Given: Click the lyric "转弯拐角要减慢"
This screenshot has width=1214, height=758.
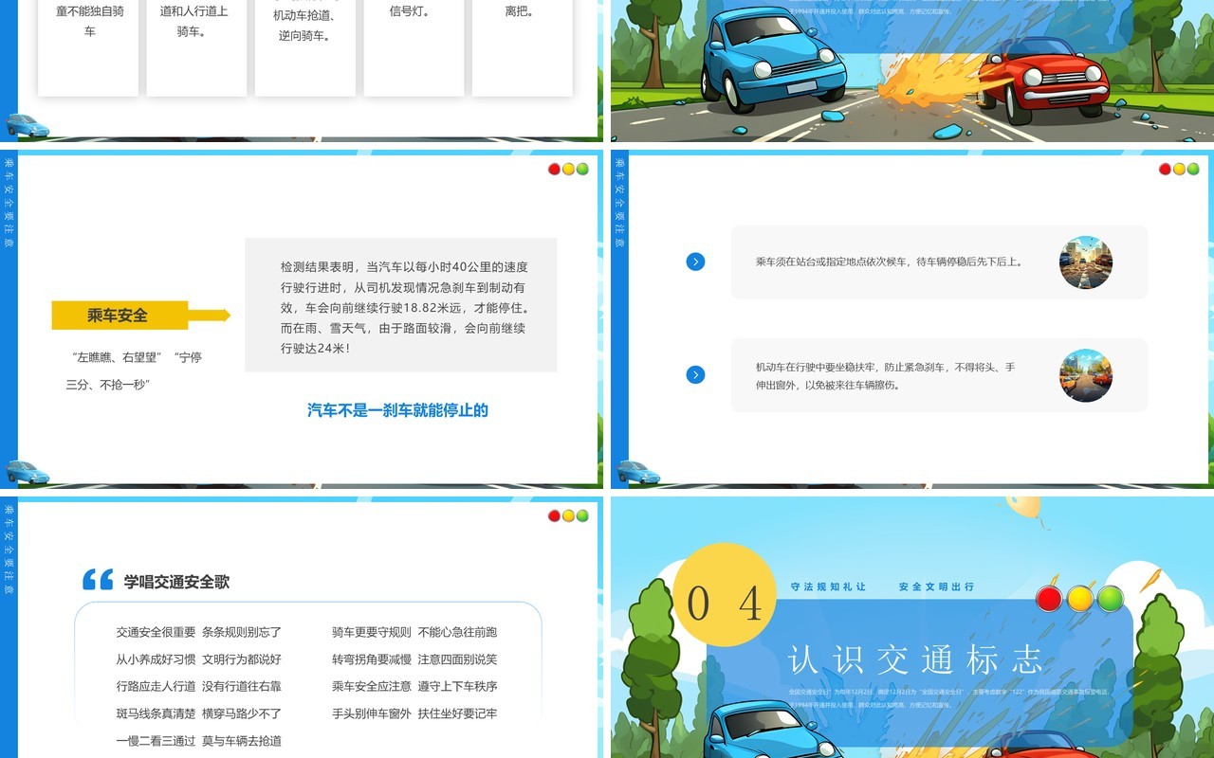Looking at the screenshot, I should (x=372, y=659).
